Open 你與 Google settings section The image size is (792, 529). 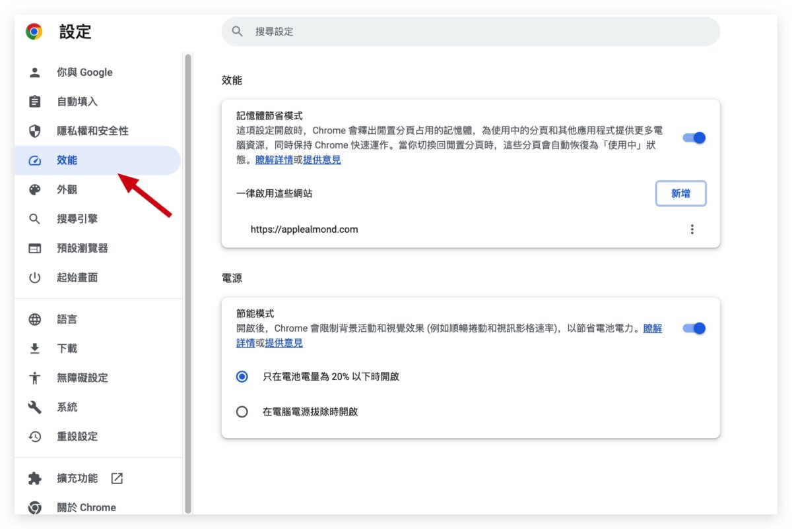coord(98,73)
